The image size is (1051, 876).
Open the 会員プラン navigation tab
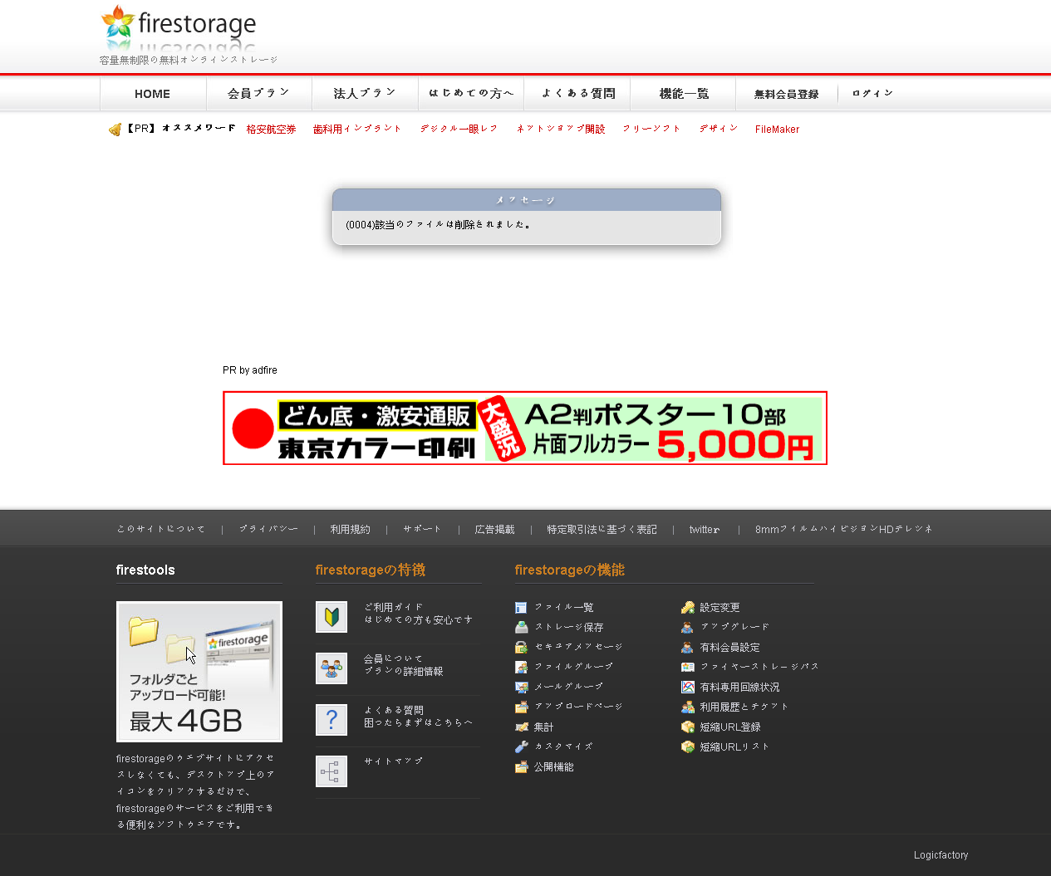[259, 94]
